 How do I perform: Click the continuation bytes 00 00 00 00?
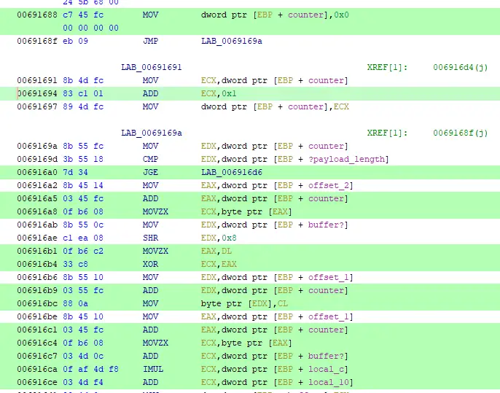(91, 28)
